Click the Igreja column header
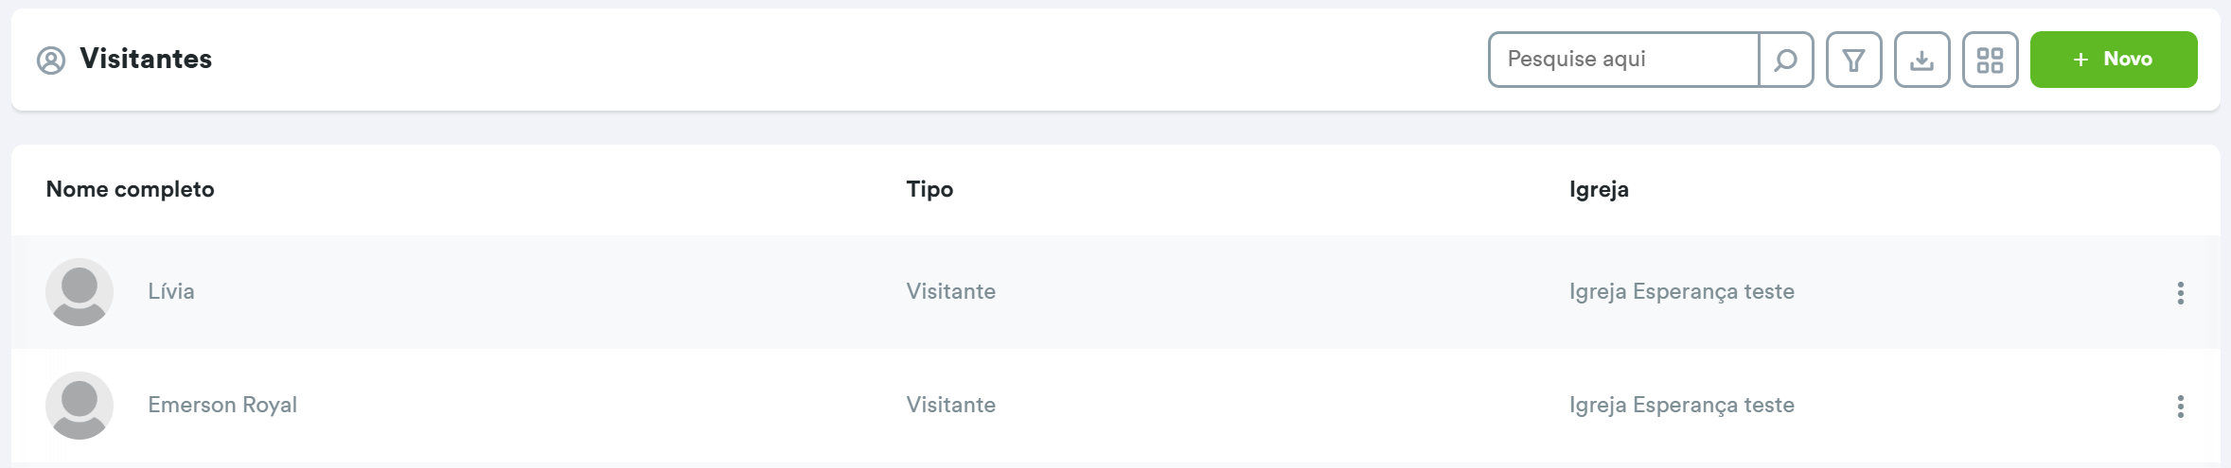 [1599, 189]
